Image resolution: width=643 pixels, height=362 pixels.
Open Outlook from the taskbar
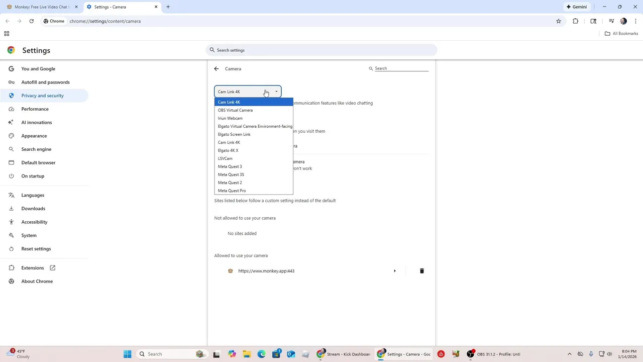291,354
